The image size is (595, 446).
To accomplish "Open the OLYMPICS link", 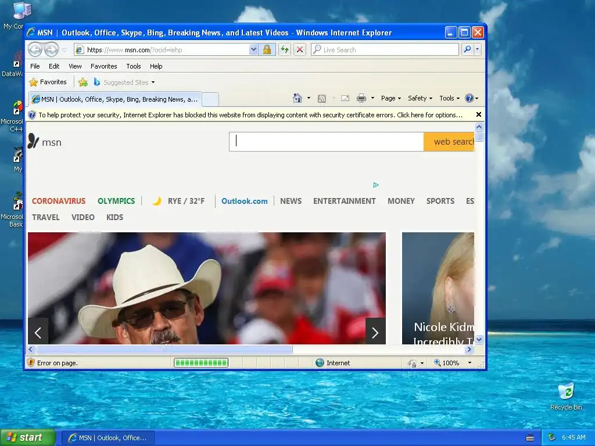I will click(x=116, y=201).
